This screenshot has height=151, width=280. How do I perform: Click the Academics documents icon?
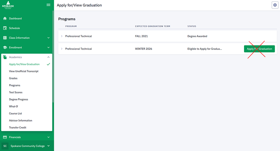point(5,57)
